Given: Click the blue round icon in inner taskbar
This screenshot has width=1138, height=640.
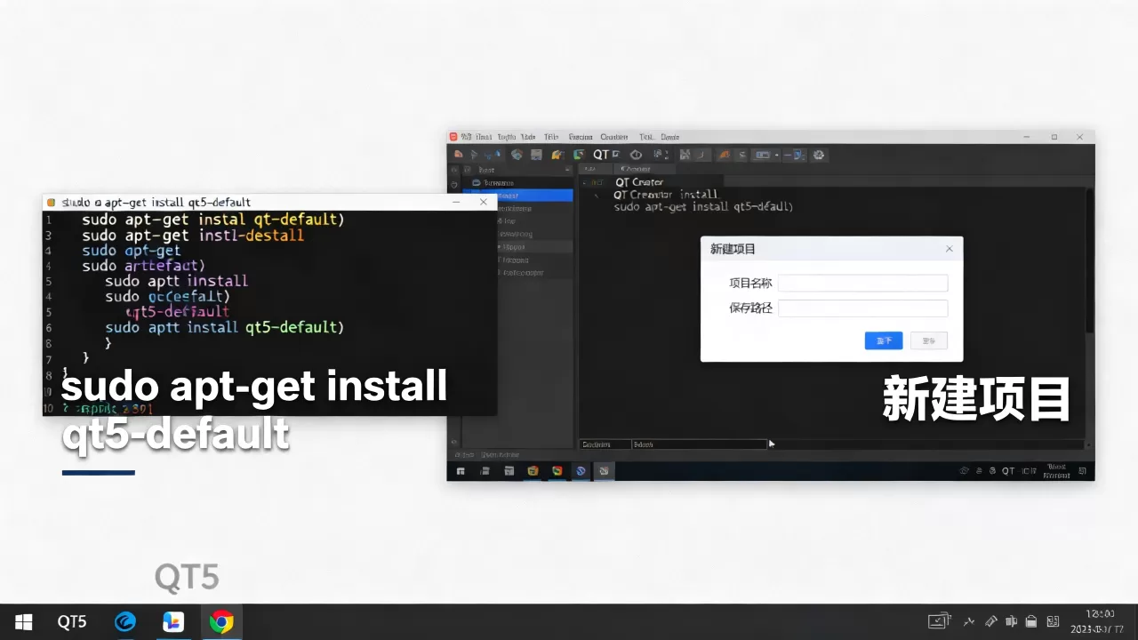Looking at the screenshot, I should click(581, 471).
